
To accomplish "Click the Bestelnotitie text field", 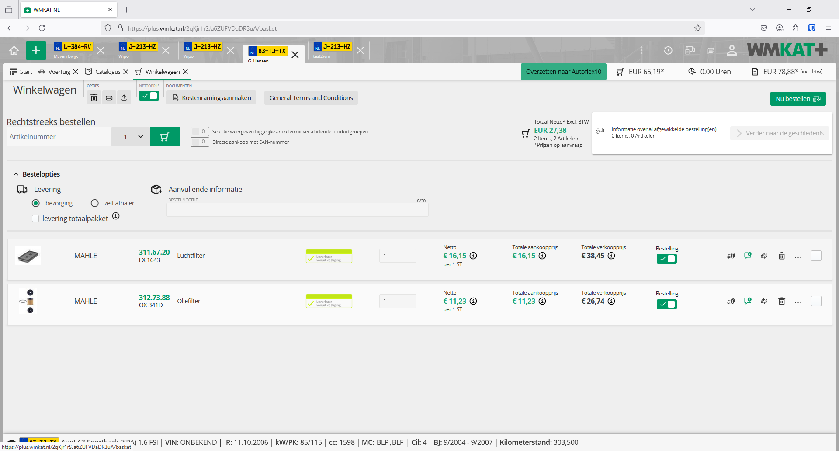I will coord(297,210).
